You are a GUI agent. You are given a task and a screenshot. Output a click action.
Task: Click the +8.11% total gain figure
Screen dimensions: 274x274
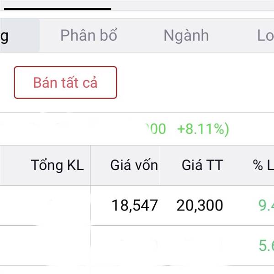(x=203, y=129)
